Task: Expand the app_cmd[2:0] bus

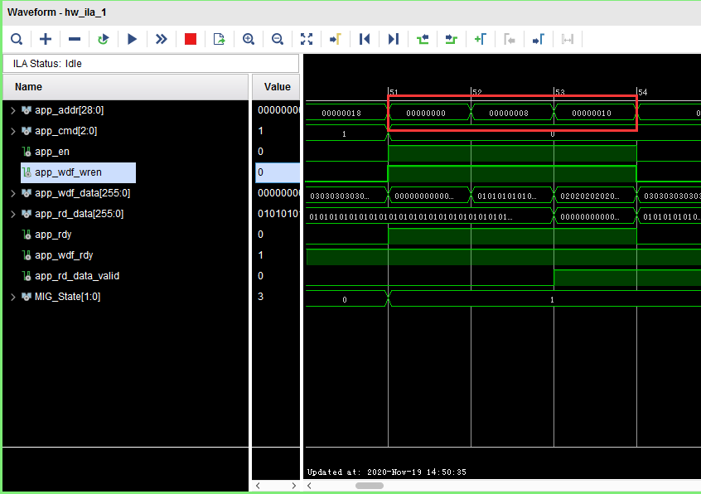Action: tap(13, 131)
